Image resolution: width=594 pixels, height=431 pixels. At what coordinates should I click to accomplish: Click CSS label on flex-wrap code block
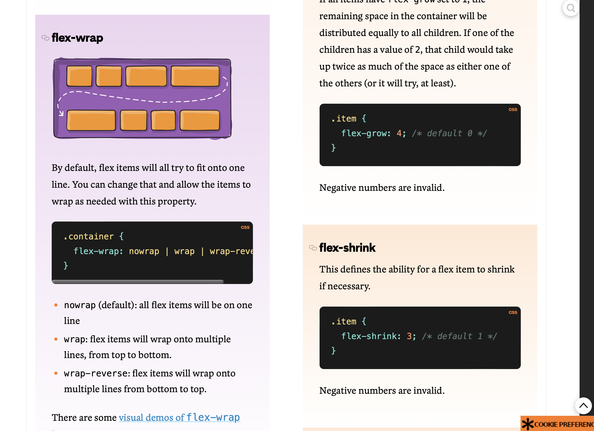(245, 227)
